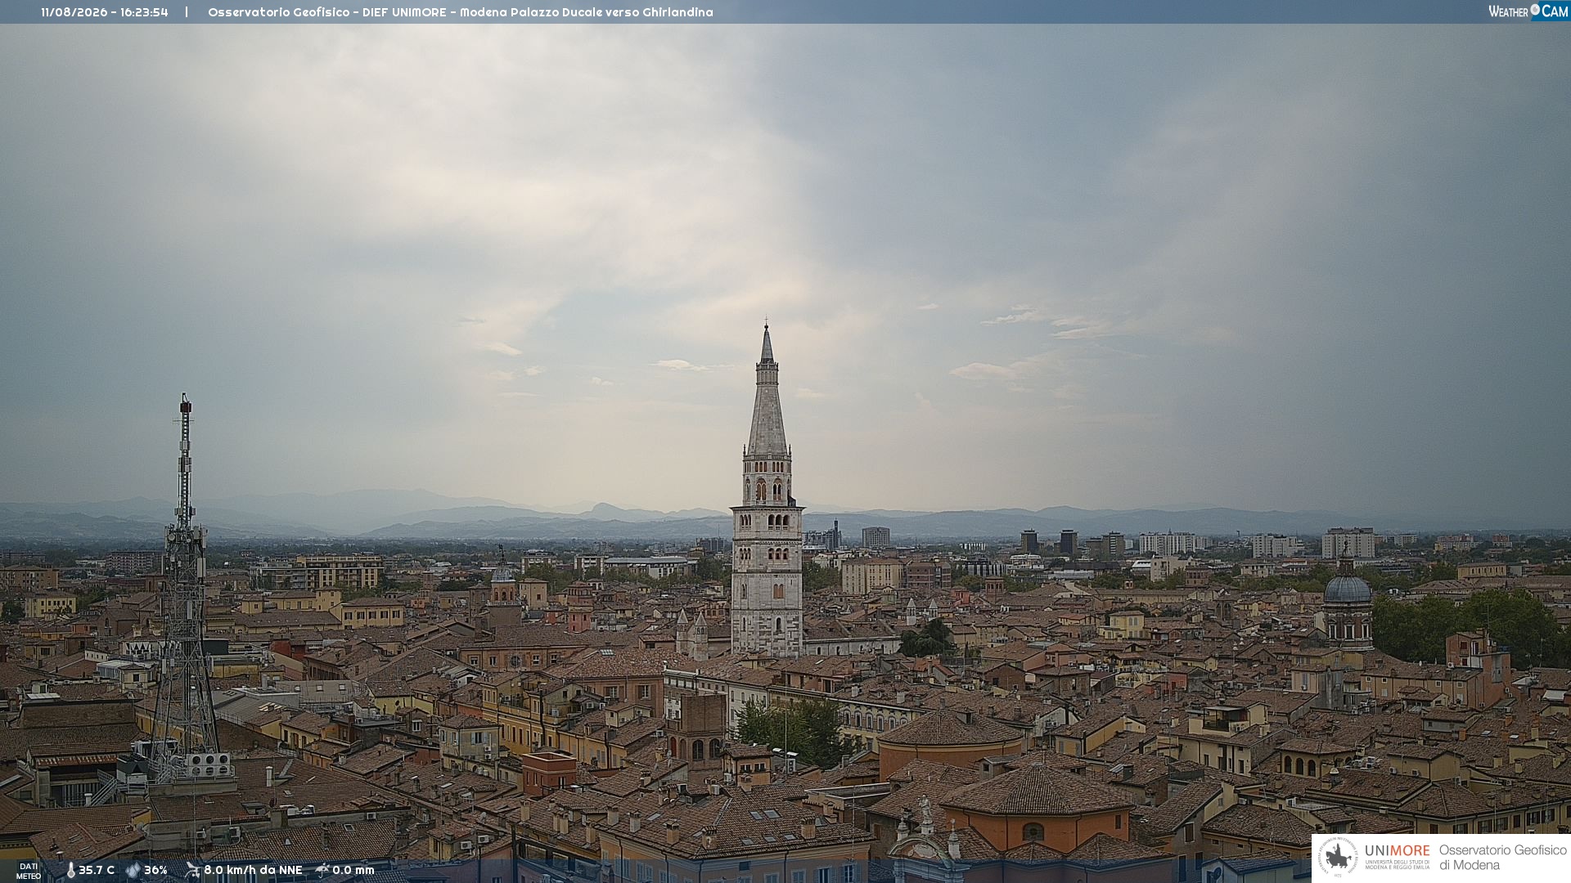This screenshot has width=1571, height=883.
Task: Click the humidity water drops icon
Action: [133, 870]
